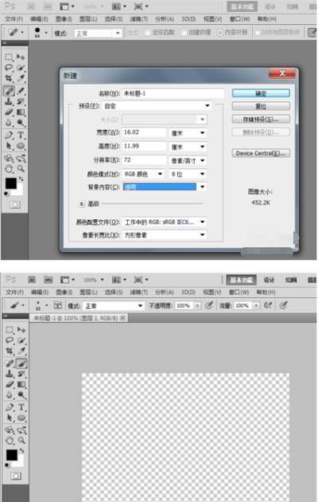Open 像素/英寸 resolution unit dropdown
The width and height of the screenshot is (318, 502).
[x=188, y=161]
